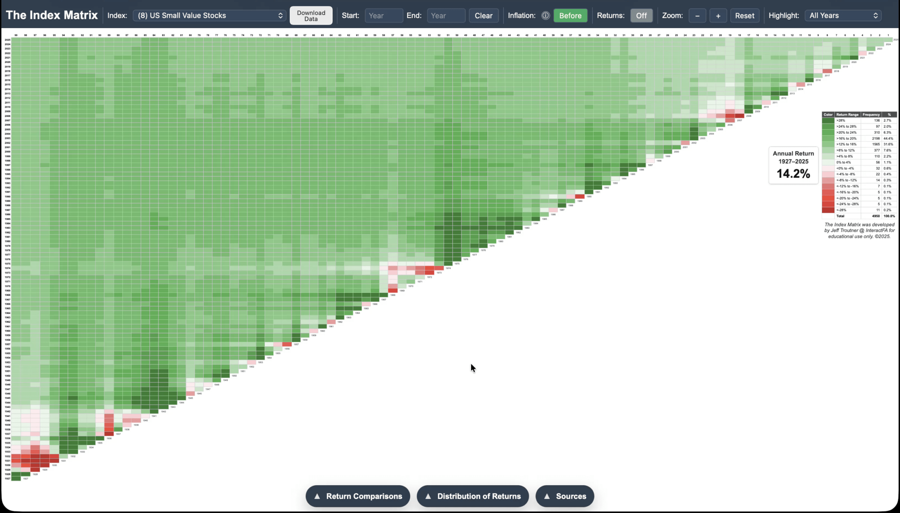Viewport: 900px width, 513px height.
Task: Click the Clear button
Action: tap(483, 15)
